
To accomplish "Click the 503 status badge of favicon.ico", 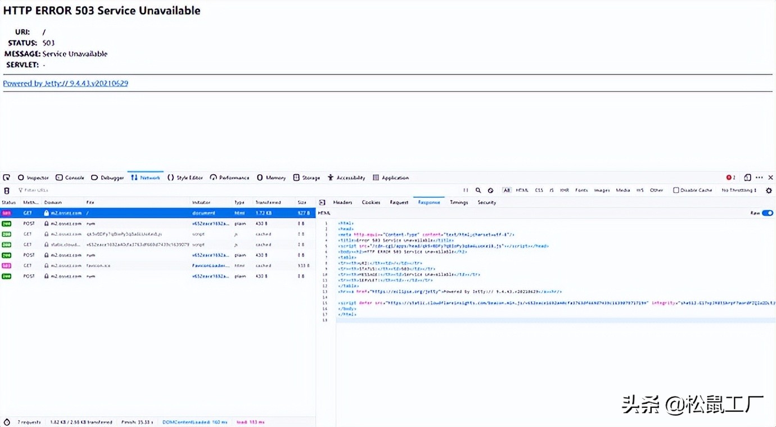I will coord(6,266).
